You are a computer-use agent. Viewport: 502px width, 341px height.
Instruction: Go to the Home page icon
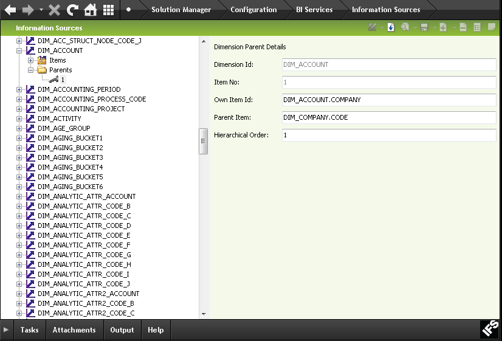click(x=90, y=10)
